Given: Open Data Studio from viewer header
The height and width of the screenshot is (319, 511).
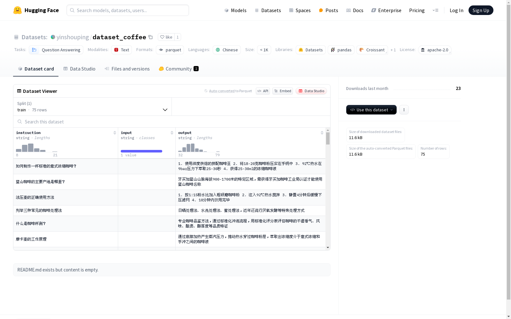Looking at the screenshot, I should pos(311,91).
